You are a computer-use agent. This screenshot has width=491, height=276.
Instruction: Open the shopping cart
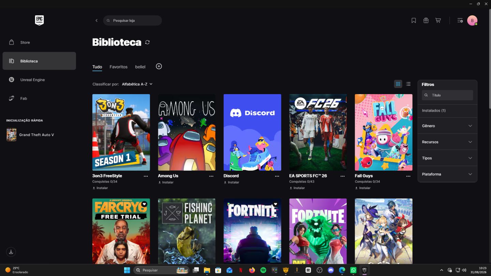point(438,20)
